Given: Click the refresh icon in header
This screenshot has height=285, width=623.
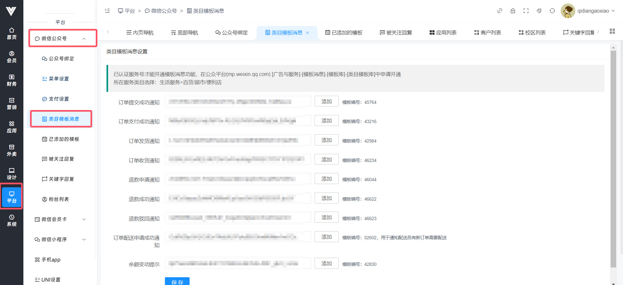Looking at the screenshot, I should click(x=552, y=11).
